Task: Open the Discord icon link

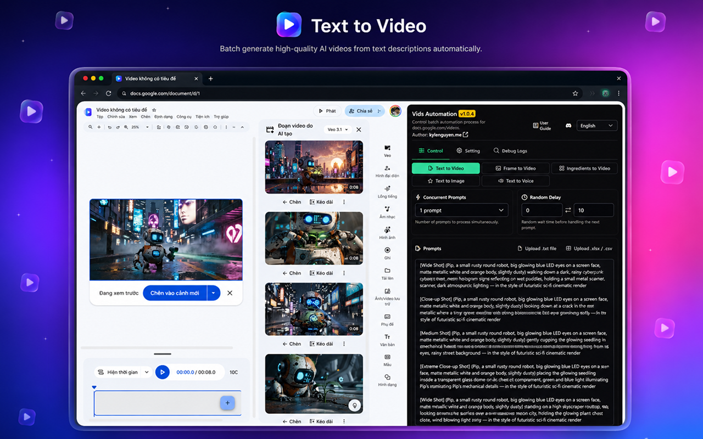Action: pos(568,126)
